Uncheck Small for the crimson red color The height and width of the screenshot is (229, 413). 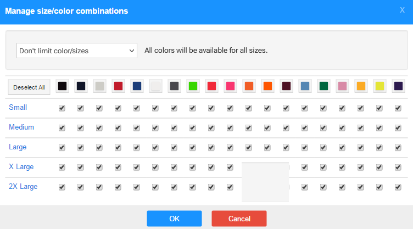(x=118, y=108)
